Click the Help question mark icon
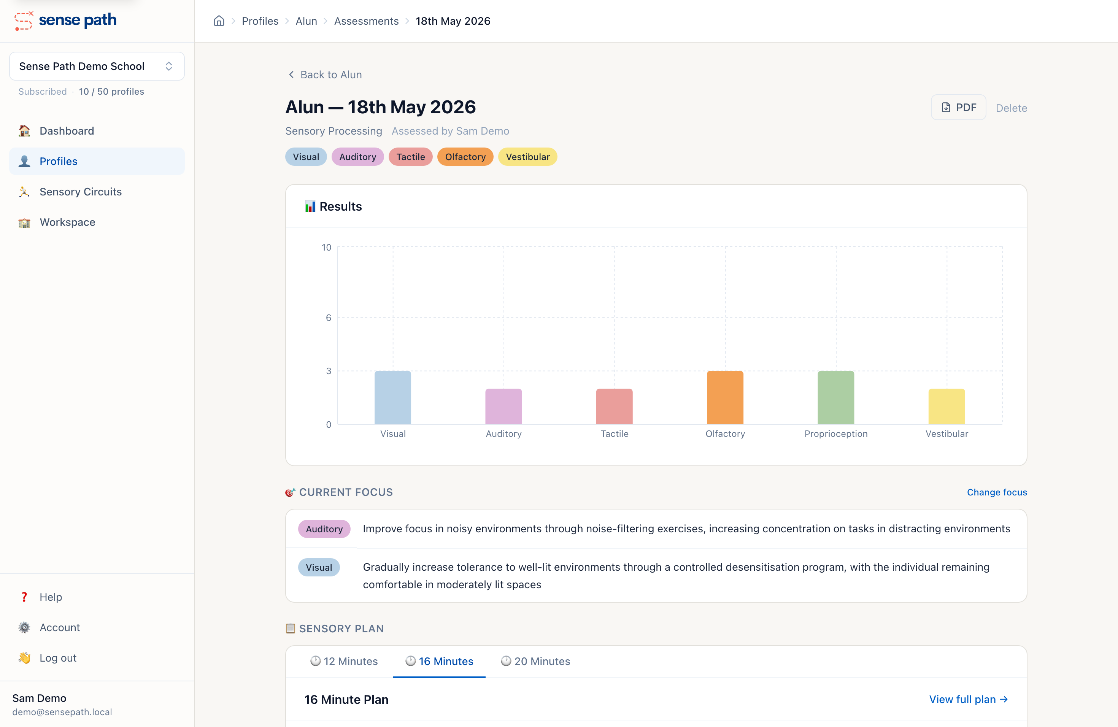Image resolution: width=1118 pixels, height=727 pixels. 24,597
